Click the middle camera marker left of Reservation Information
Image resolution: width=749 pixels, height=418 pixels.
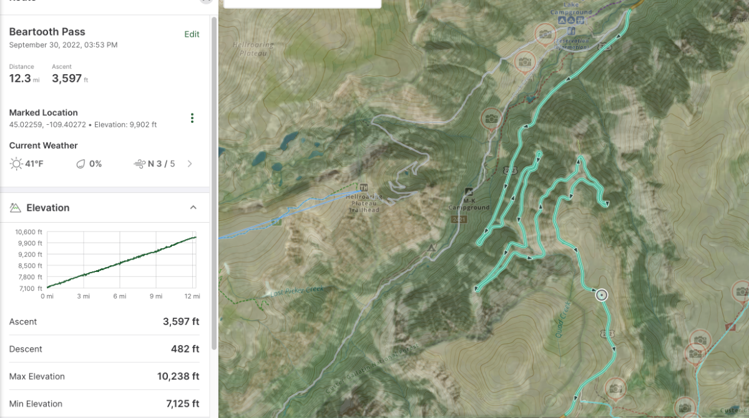(x=524, y=62)
